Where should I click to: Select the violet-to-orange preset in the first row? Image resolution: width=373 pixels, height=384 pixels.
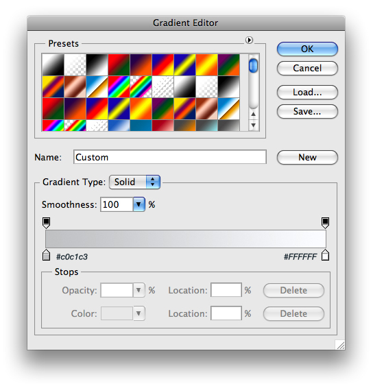(x=141, y=64)
